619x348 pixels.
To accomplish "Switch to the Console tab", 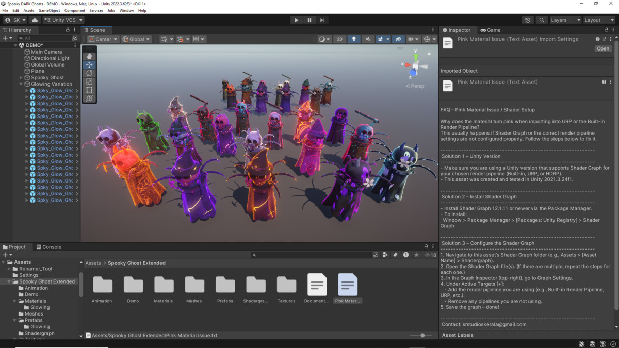I will tap(48, 247).
